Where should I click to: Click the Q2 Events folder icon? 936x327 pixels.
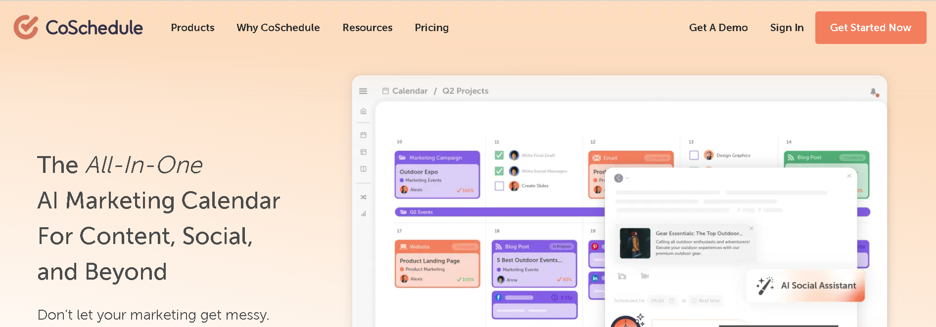[x=403, y=212]
